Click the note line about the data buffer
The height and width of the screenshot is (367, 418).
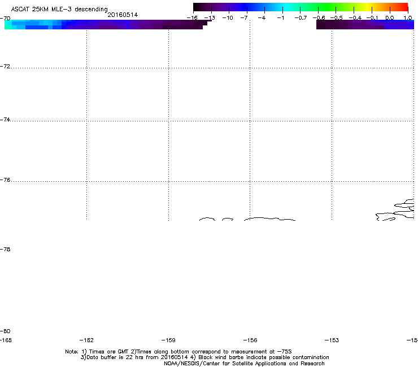coord(204,357)
